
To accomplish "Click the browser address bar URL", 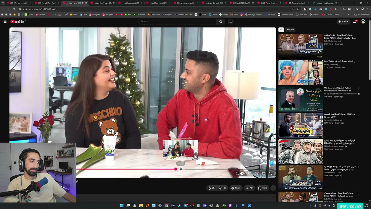I will [40, 9].
